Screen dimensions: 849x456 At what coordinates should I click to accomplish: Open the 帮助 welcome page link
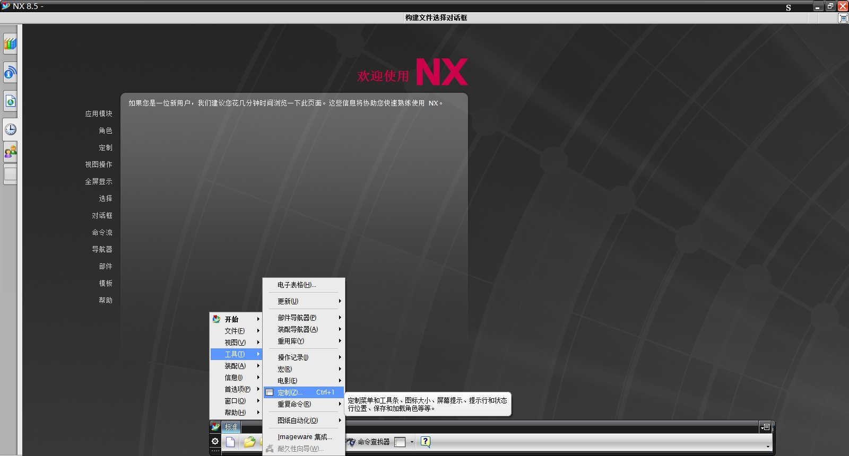coord(106,300)
